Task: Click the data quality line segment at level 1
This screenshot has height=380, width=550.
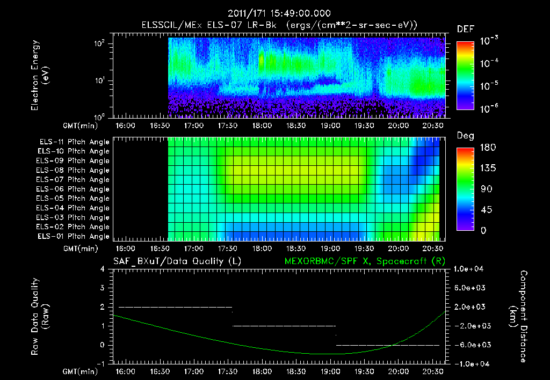Action: [284, 326]
